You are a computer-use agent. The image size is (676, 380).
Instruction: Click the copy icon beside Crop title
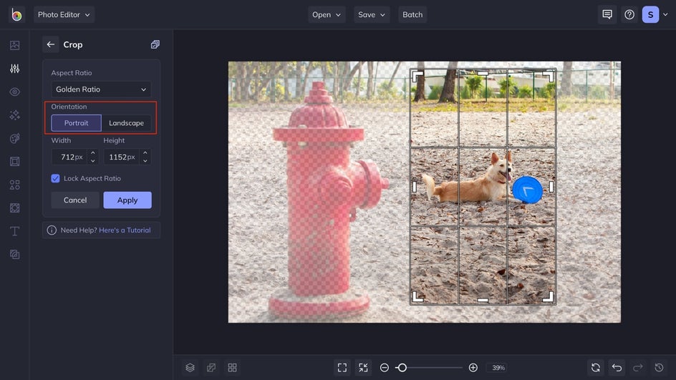click(155, 44)
